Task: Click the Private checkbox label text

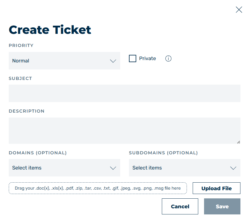Action: (x=147, y=58)
